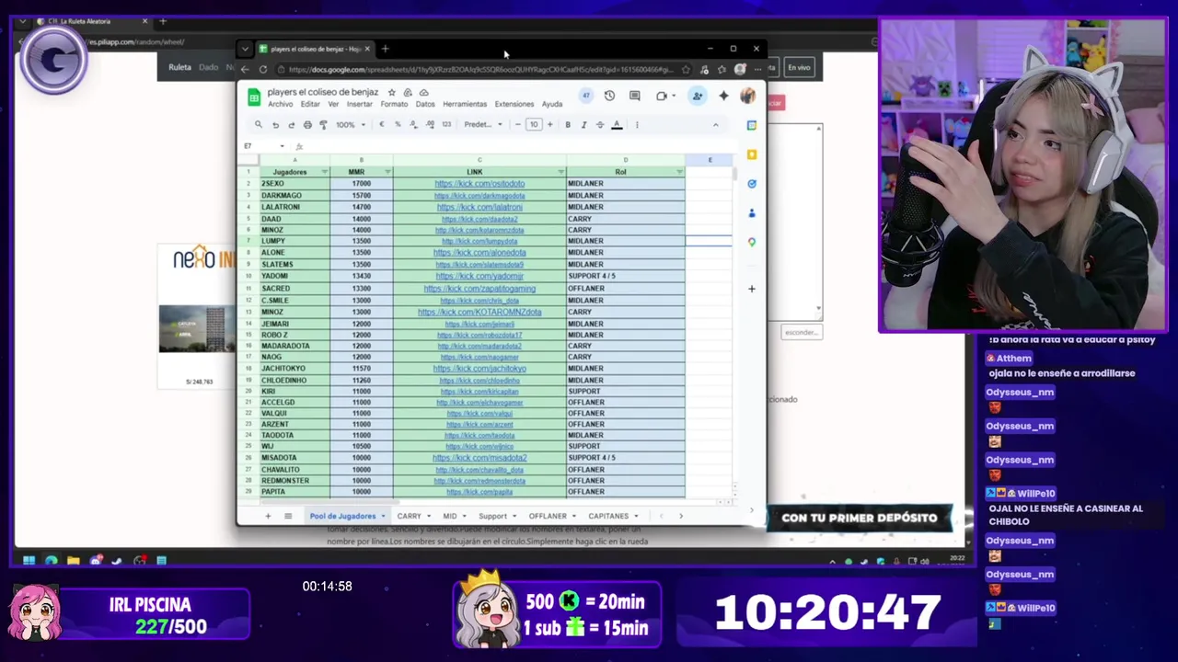Switch to the Support sheet tab
This screenshot has width=1178, height=662.
pyautogui.click(x=492, y=516)
